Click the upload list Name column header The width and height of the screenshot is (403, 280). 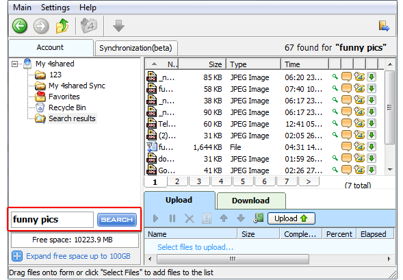click(190, 234)
